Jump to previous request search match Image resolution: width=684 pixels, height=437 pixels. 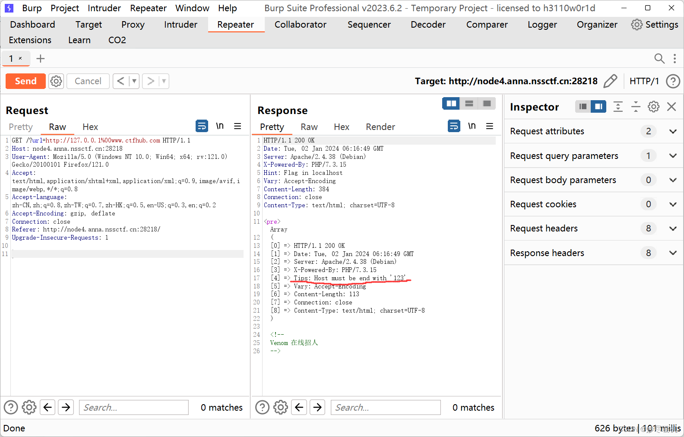click(48, 407)
